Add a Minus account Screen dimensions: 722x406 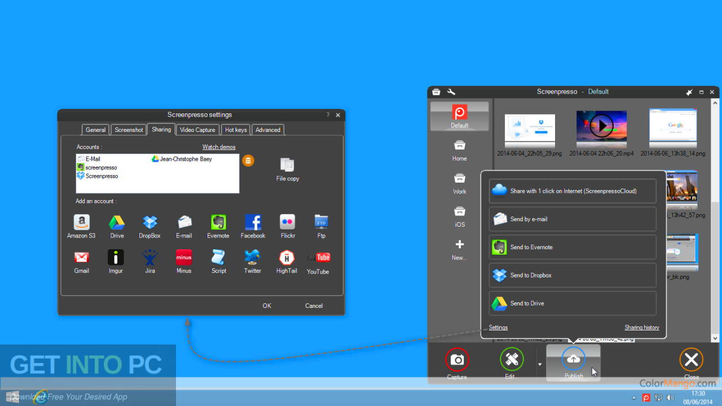(x=184, y=262)
